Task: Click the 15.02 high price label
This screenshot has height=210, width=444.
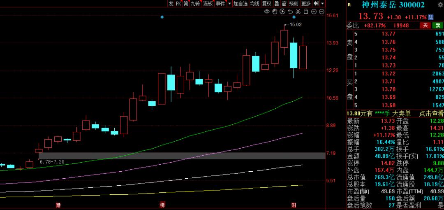Action: (x=295, y=25)
